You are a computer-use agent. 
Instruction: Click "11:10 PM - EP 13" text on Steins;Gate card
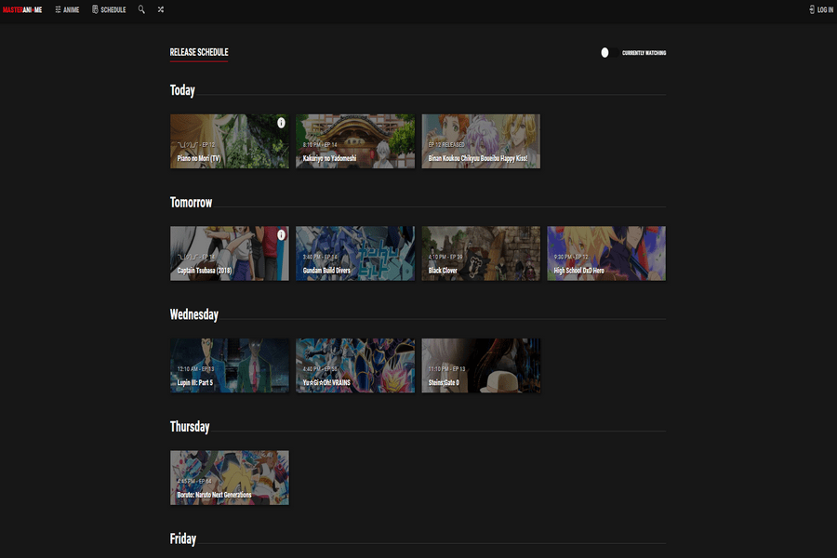(x=446, y=369)
